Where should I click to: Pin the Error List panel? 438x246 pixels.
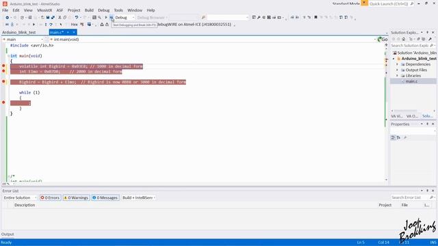(x=427, y=191)
